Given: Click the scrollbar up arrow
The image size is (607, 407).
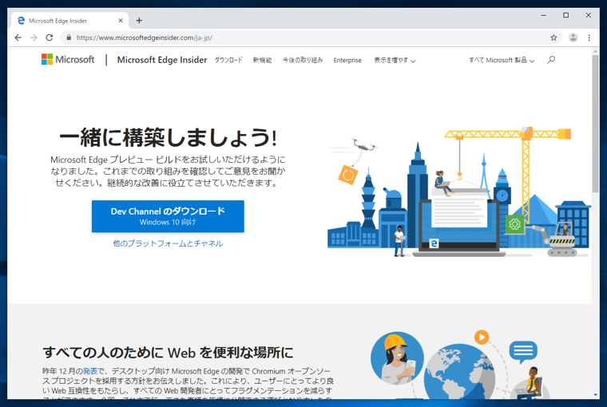Looking at the screenshot, I should tap(595, 51).
